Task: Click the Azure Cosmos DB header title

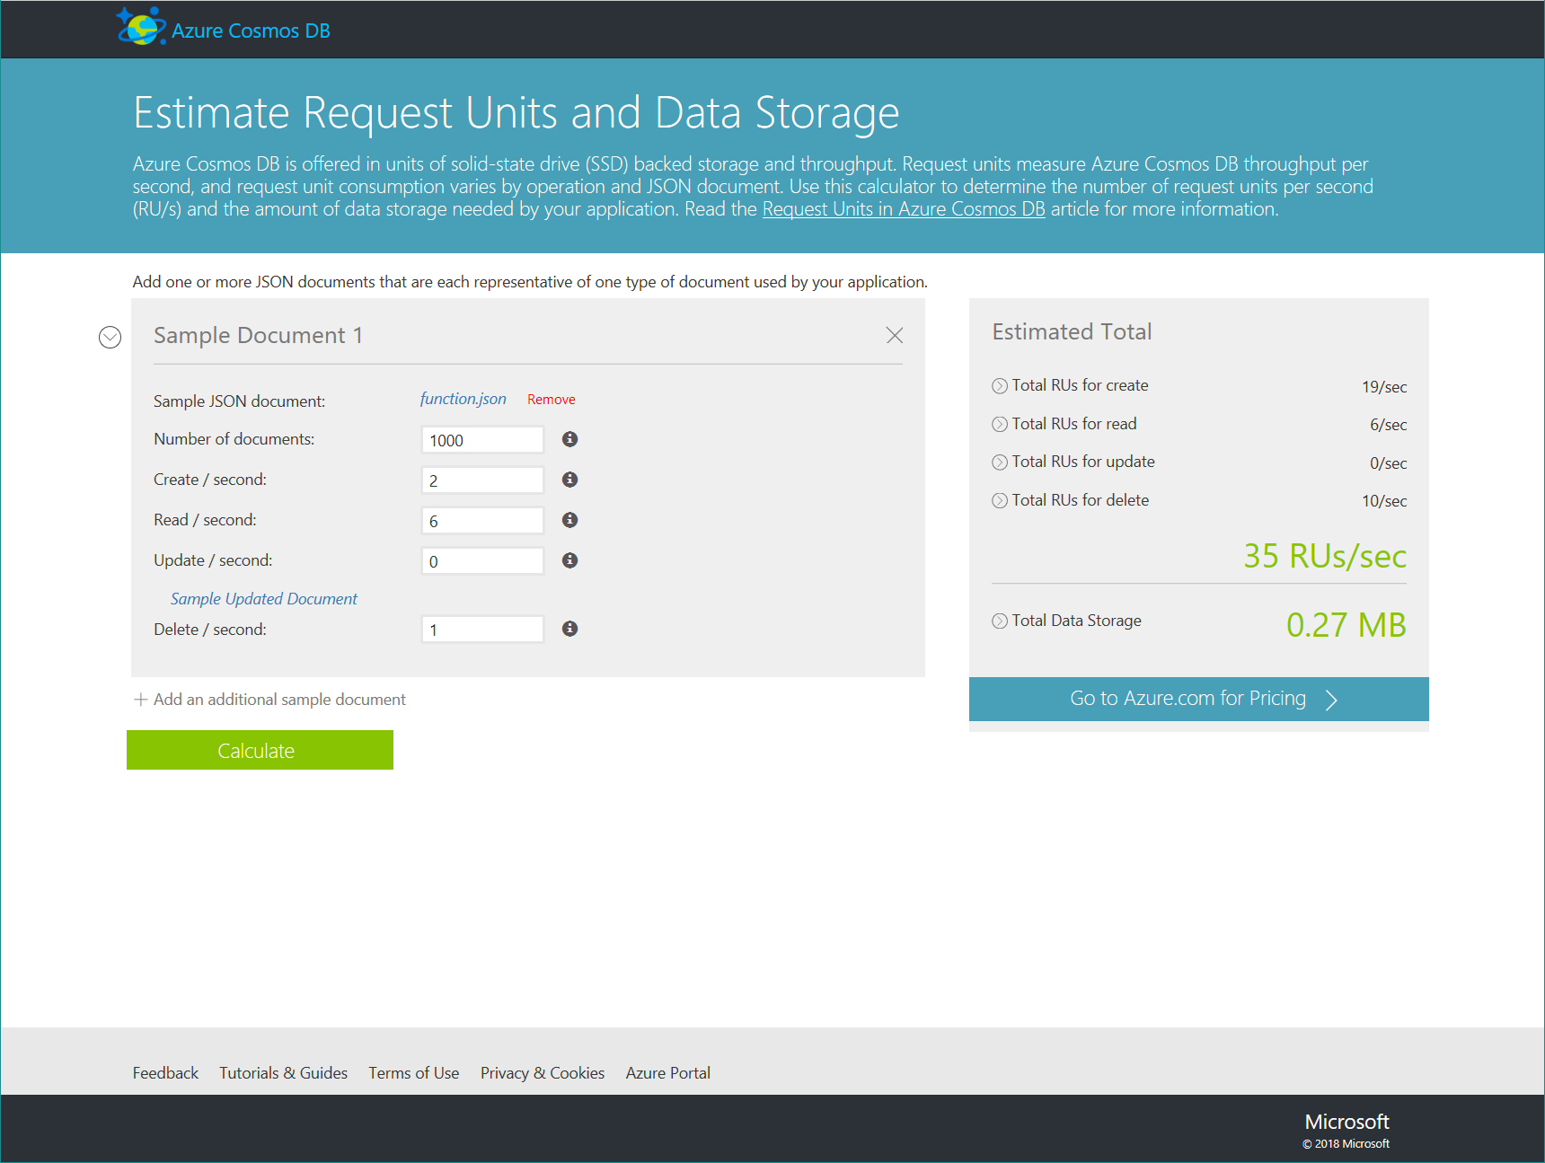Action: click(251, 31)
